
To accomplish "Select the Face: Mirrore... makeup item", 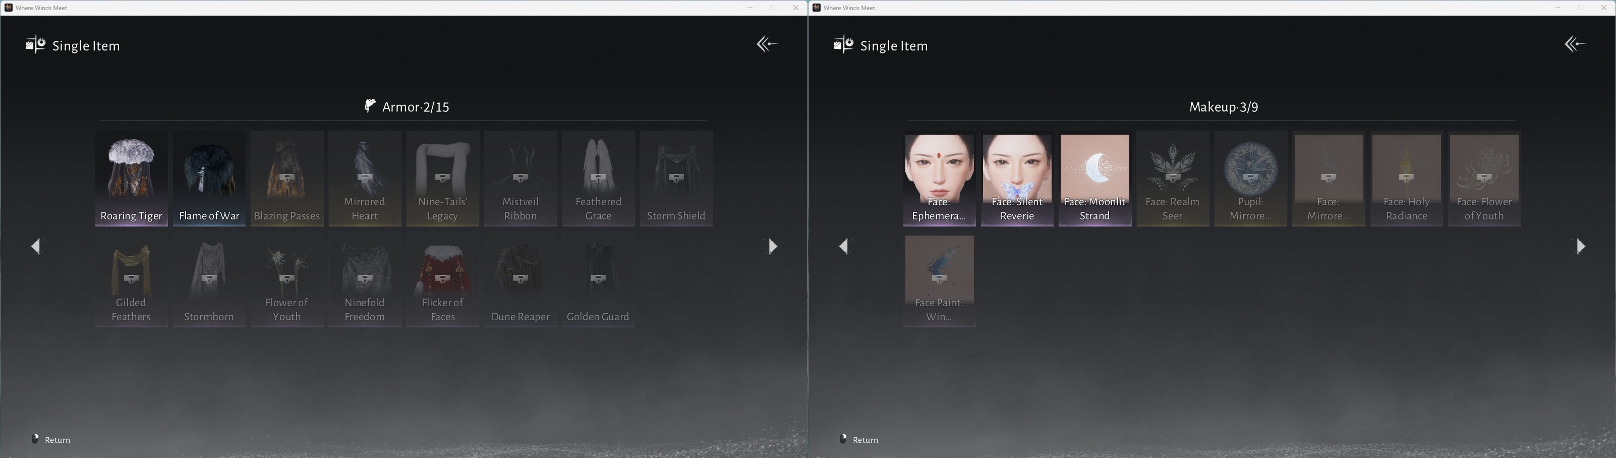I will 1328,179.
